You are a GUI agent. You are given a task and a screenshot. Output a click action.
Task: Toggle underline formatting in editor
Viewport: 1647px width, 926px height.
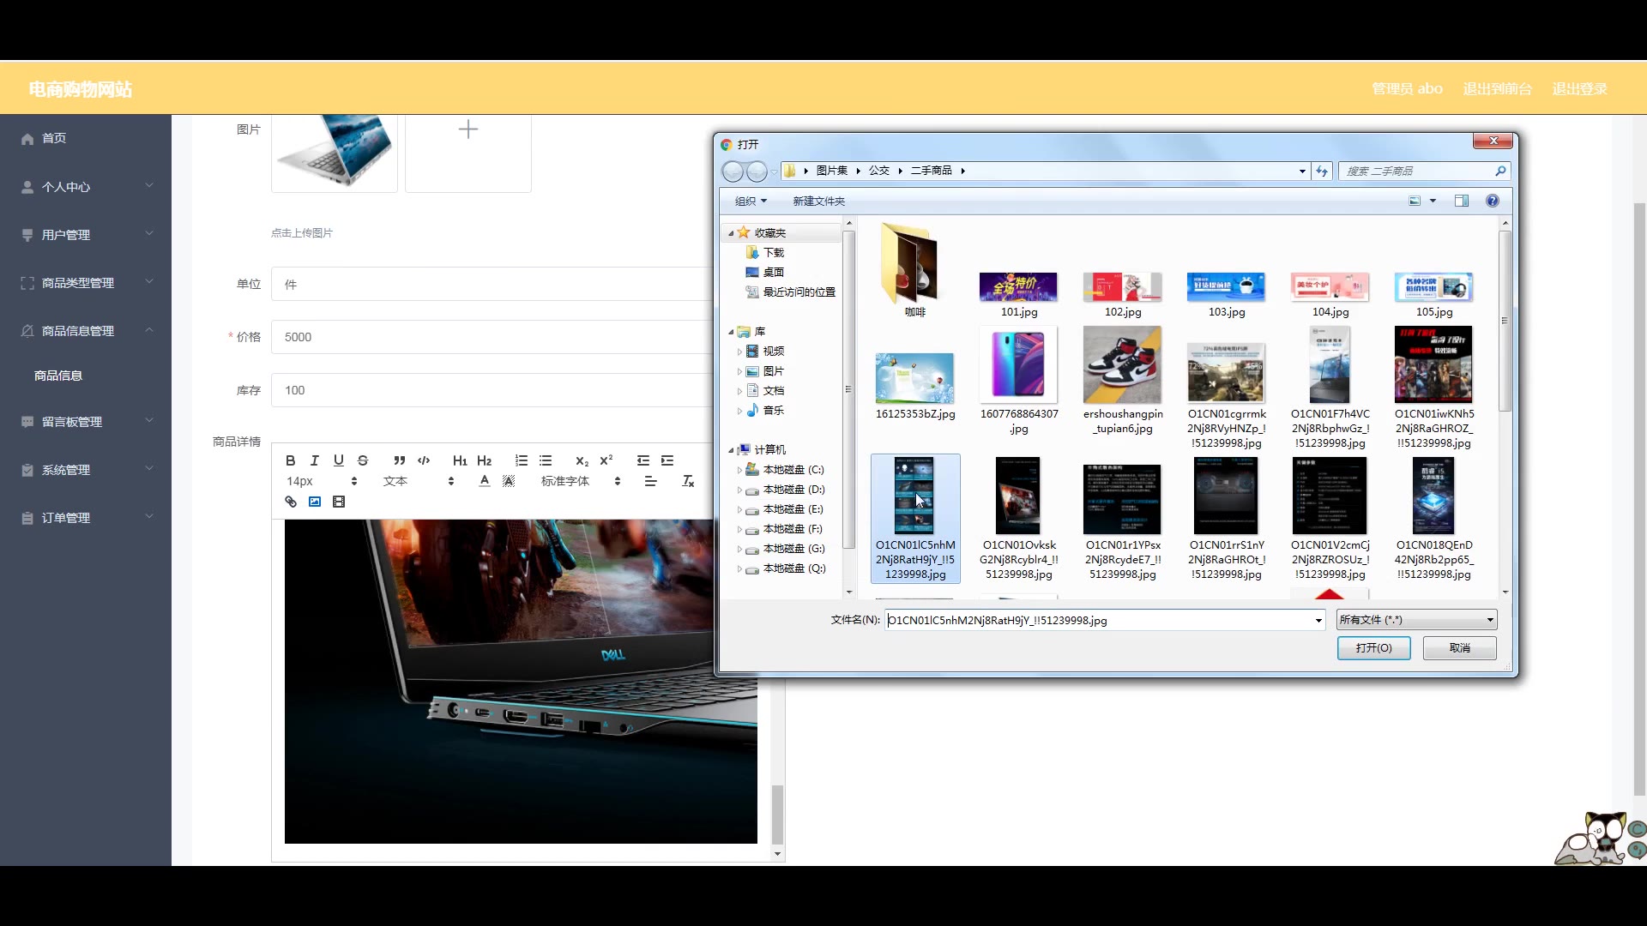[338, 460]
